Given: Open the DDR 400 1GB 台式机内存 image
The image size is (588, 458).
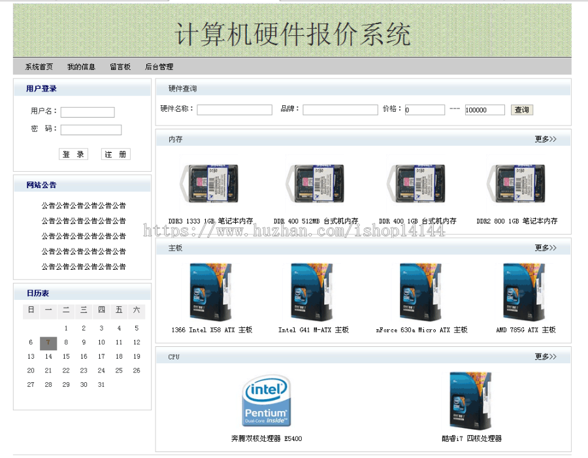Looking at the screenshot, I should (x=416, y=184).
